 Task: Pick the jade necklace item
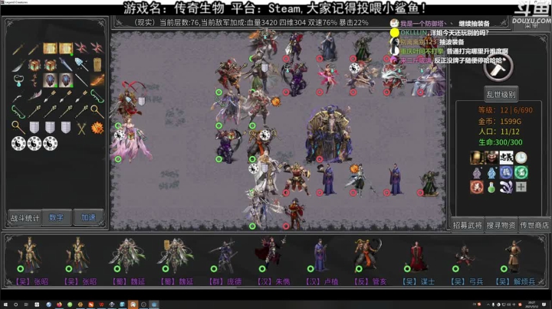click(x=18, y=80)
